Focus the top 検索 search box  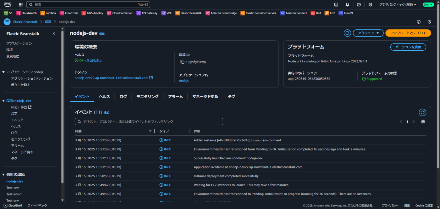(88, 5)
